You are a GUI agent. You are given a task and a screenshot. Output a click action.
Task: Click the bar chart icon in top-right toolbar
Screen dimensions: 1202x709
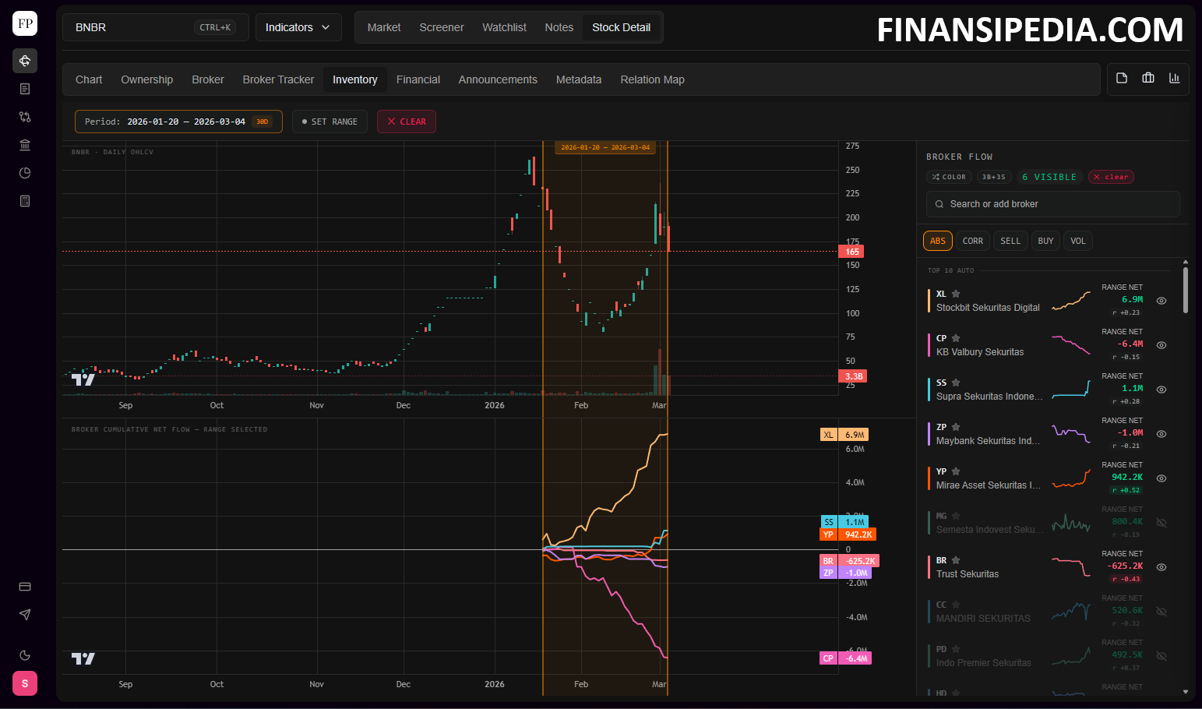tap(1174, 78)
